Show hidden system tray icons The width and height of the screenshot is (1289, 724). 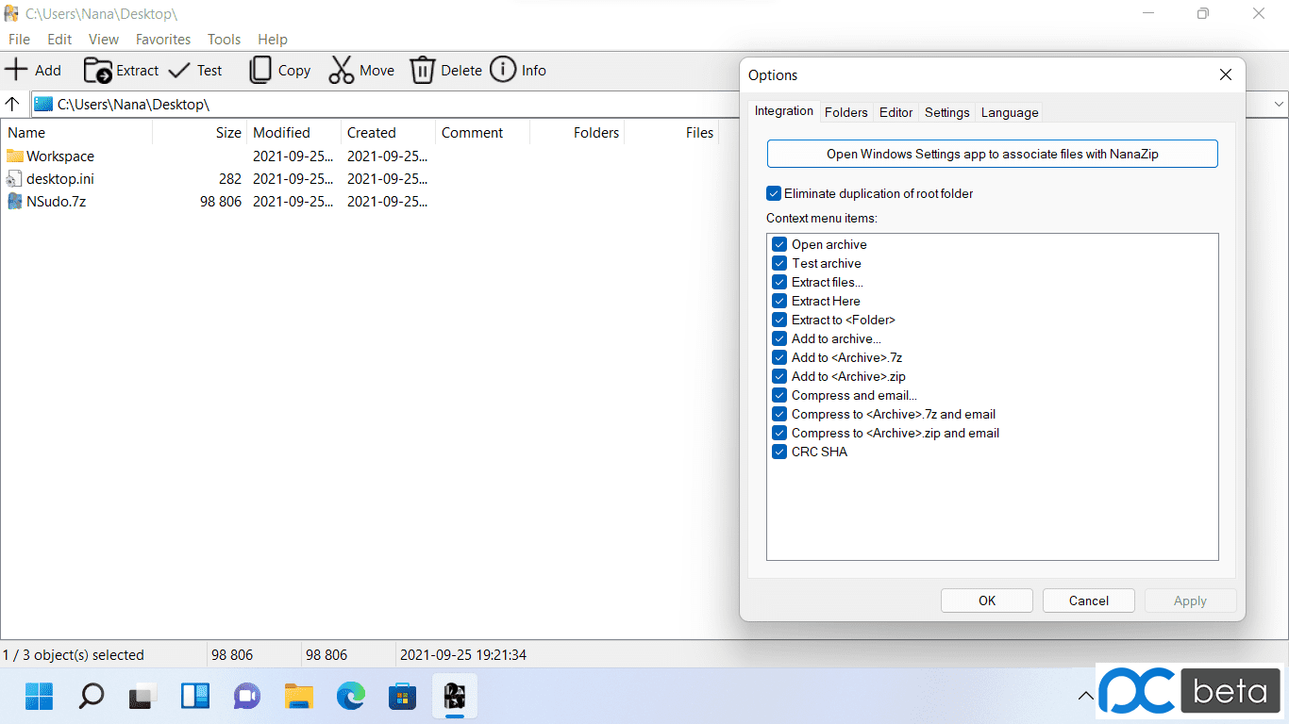[x=1086, y=697]
